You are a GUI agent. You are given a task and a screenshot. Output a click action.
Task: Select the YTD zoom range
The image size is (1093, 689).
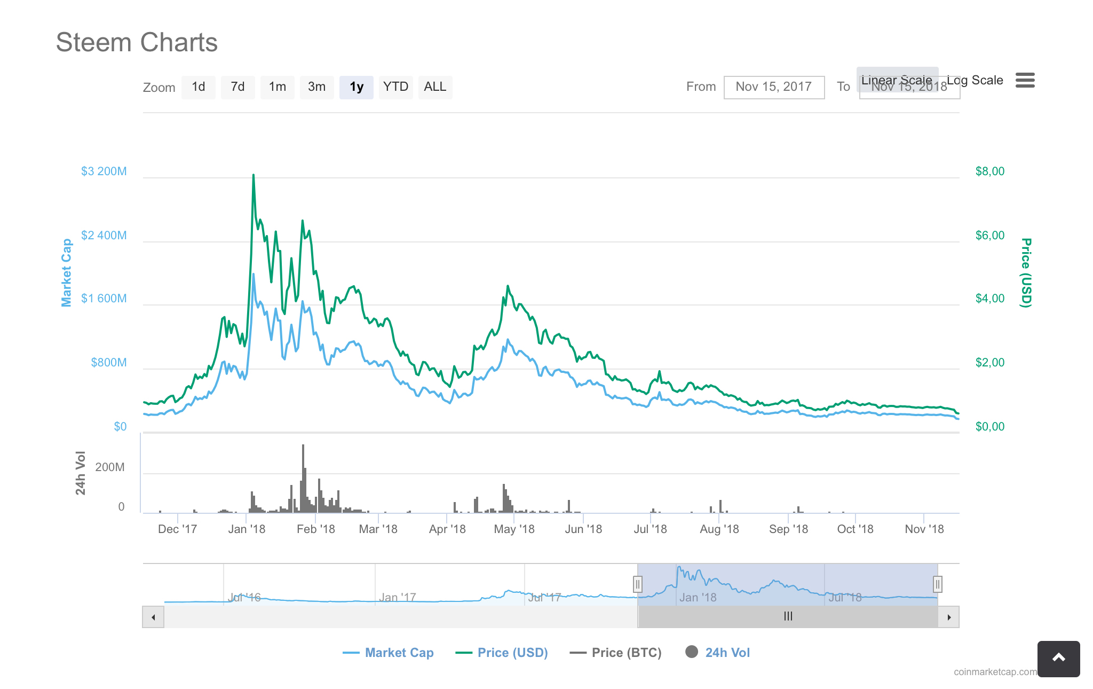396,87
